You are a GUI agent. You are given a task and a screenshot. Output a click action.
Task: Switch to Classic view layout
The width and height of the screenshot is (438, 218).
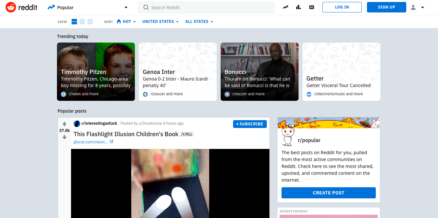pyautogui.click(x=82, y=22)
